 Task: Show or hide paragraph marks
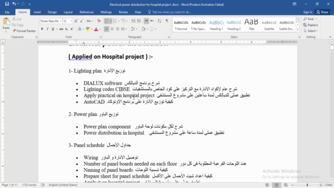tap(167, 21)
